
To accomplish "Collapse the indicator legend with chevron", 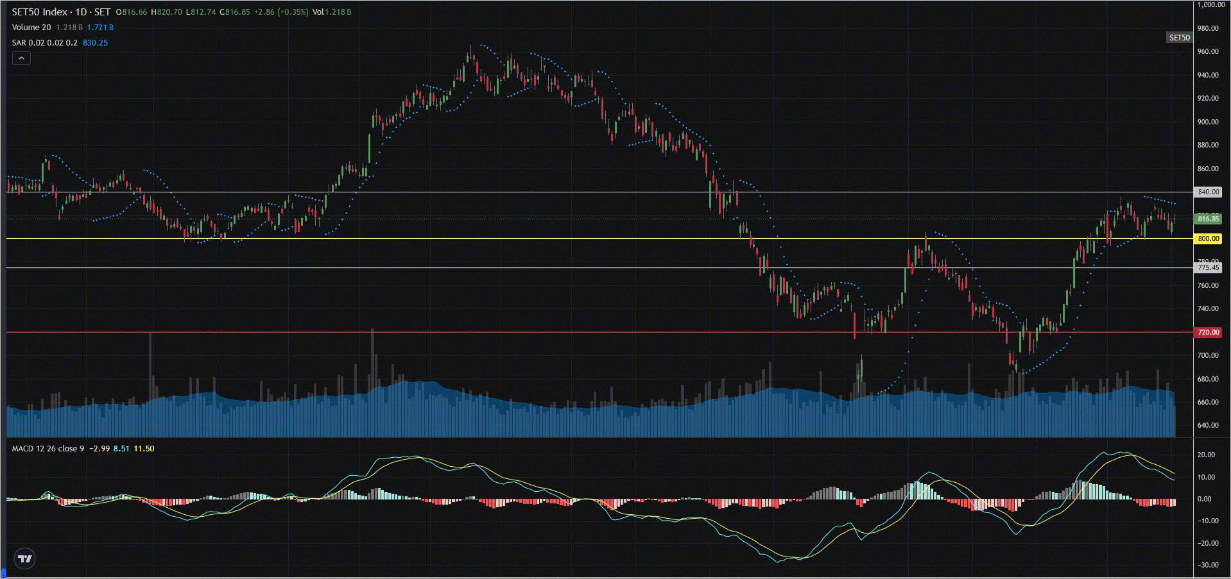I will 21,58.
